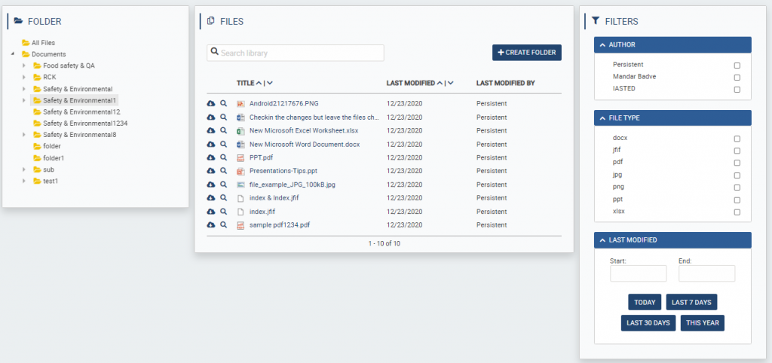Sort by Last Modified column header
Viewport: 772px width, 363px height.
(x=410, y=83)
